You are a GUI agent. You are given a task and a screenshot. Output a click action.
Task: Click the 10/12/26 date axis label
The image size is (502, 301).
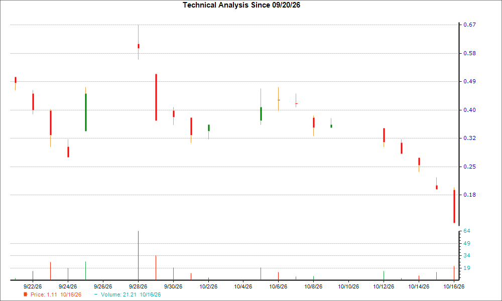(384, 286)
